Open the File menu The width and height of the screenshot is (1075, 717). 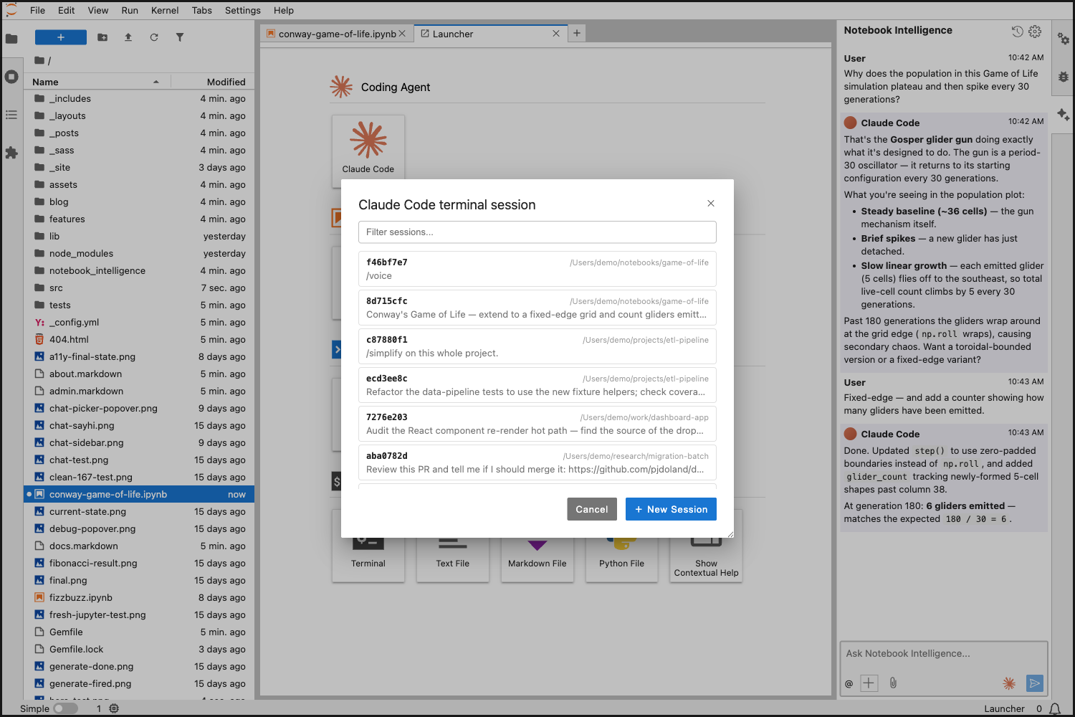(x=38, y=10)
